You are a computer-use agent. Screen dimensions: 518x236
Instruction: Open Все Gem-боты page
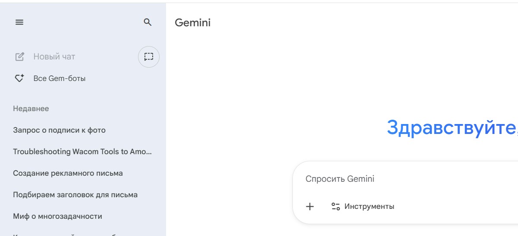(60, 78)
